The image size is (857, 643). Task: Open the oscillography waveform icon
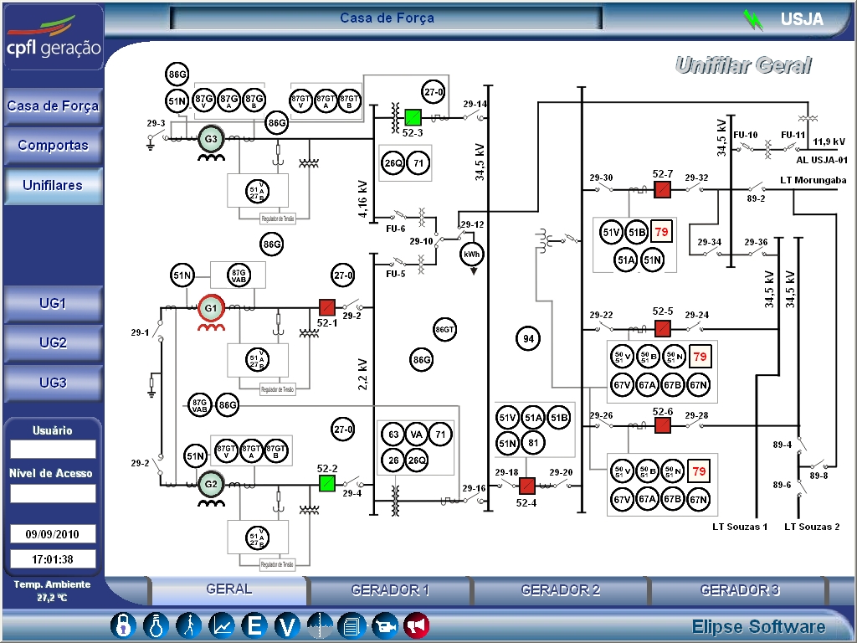click(320, 625)
